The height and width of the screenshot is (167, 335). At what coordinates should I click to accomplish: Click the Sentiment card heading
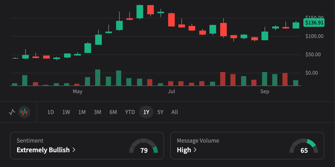tap(30, 141)
